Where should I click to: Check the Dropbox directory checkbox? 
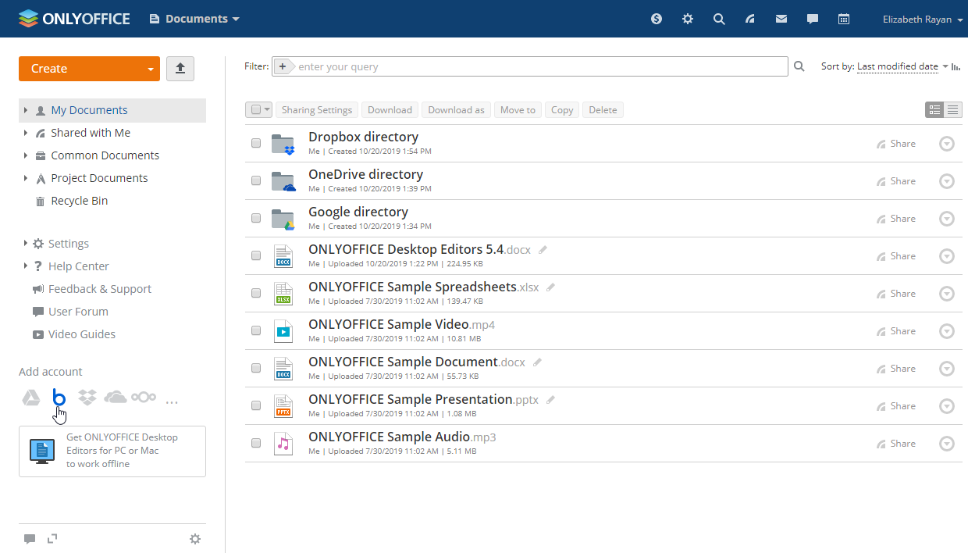[256, 144]
